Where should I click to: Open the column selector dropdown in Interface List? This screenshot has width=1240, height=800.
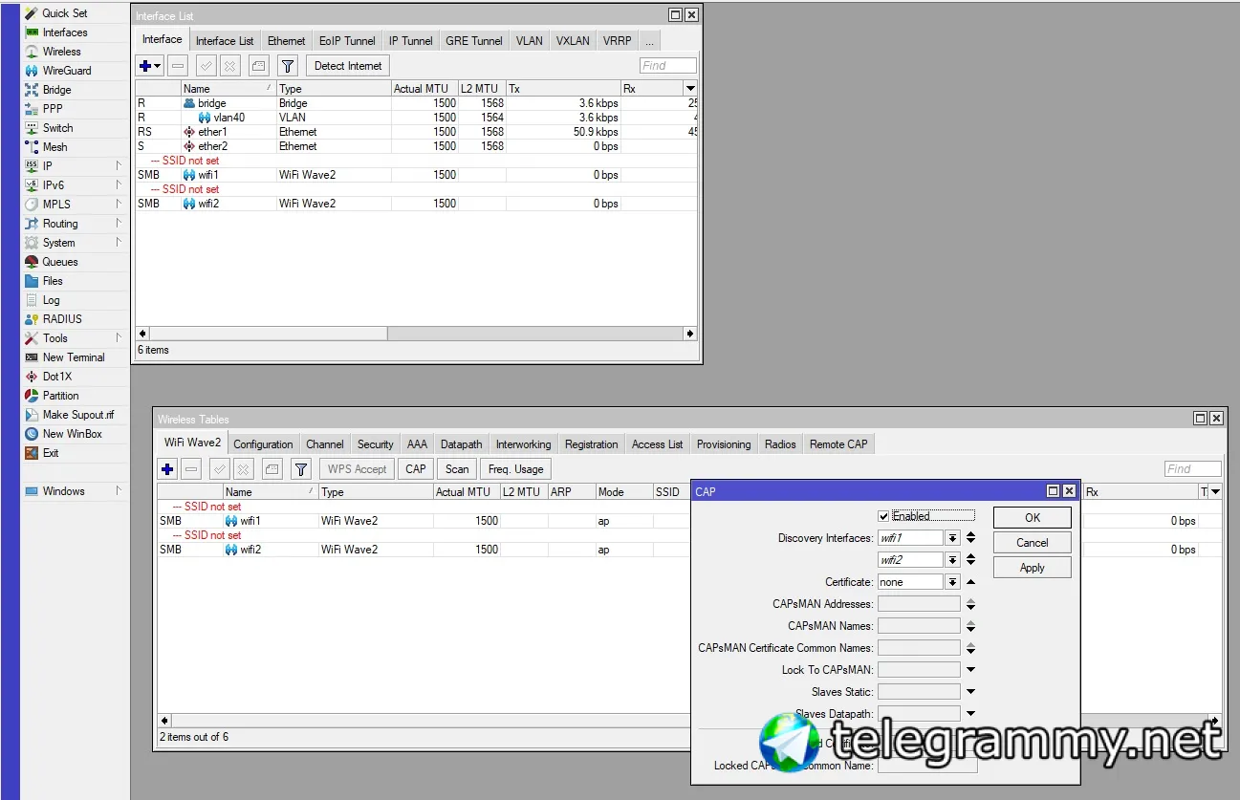point(690,88)
